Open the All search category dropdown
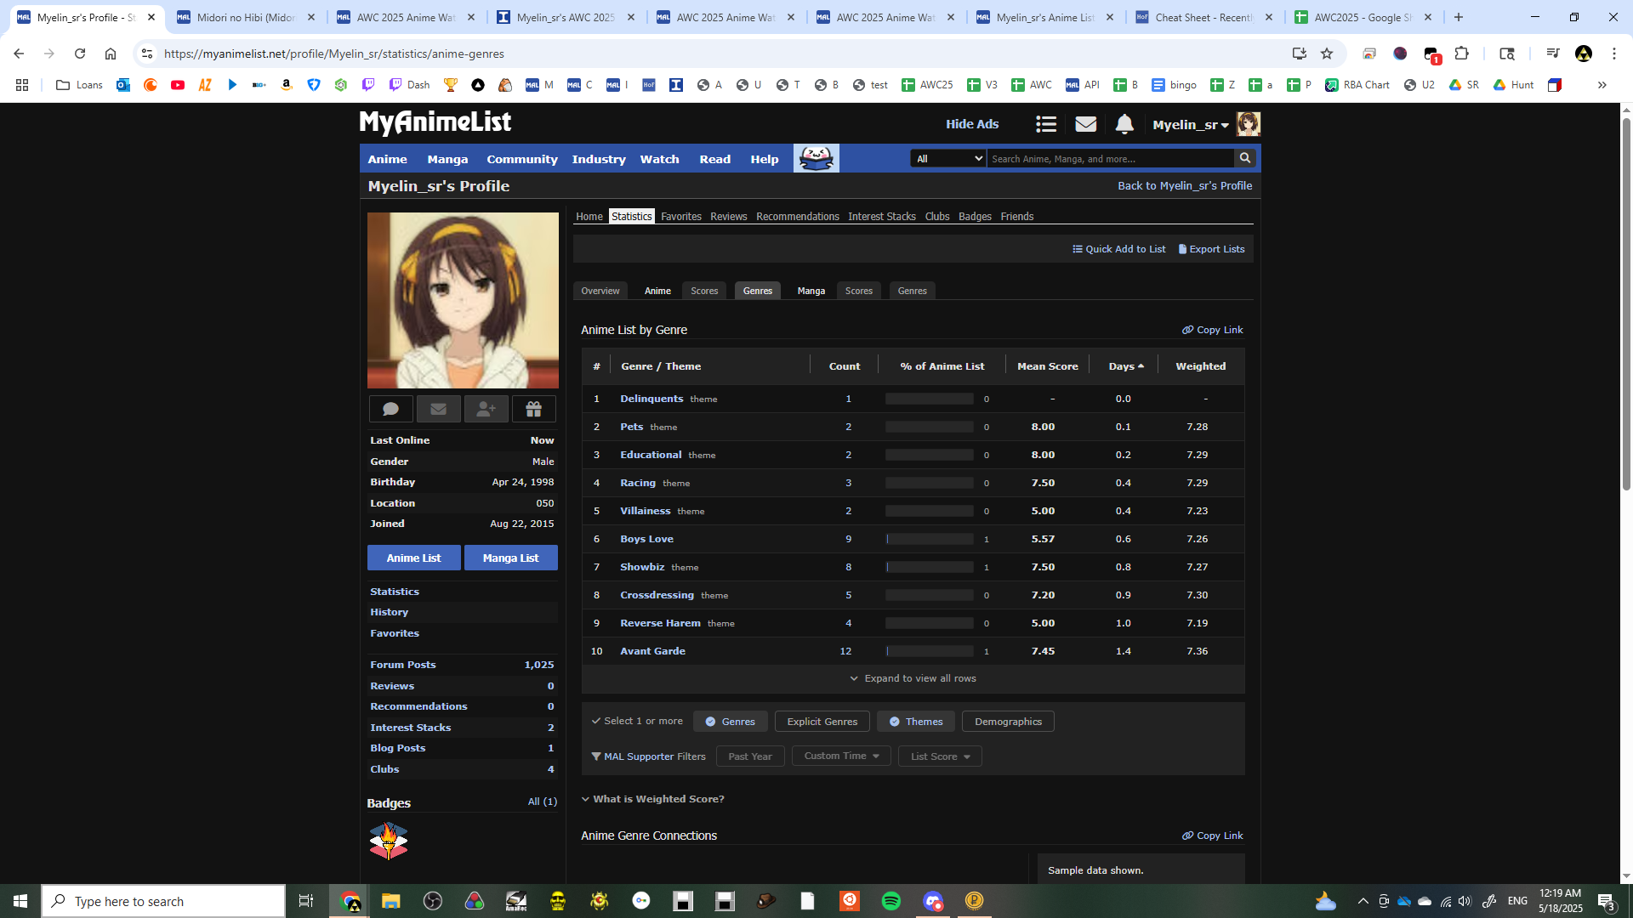 click(x=948, y=159)
